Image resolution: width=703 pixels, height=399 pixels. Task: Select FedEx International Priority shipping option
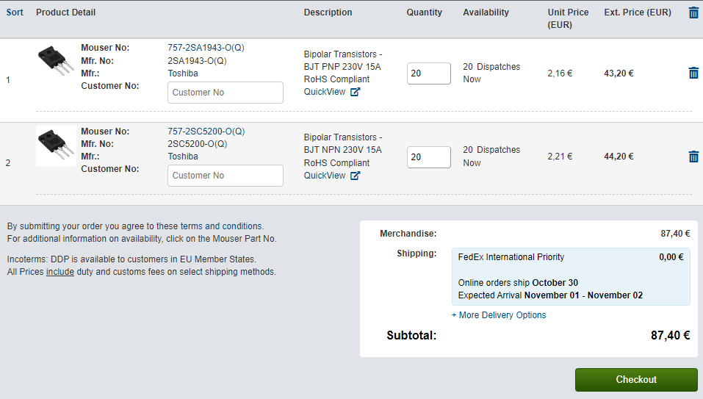click(x=571, y=276)
